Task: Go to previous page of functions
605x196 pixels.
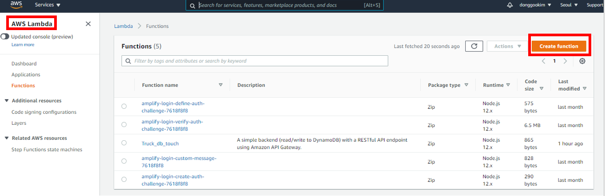Action: click(x=544, y=61)
